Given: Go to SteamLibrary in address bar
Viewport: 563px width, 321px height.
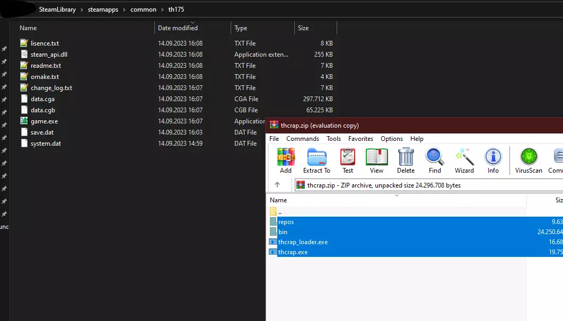Looking at the screenshot, I should pos(57,10).
